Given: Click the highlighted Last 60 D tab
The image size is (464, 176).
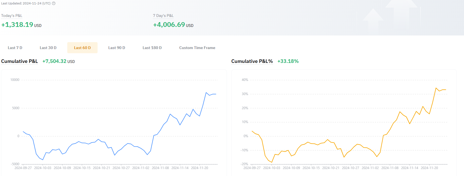Looking at the screenshot, I should (82, 48).
